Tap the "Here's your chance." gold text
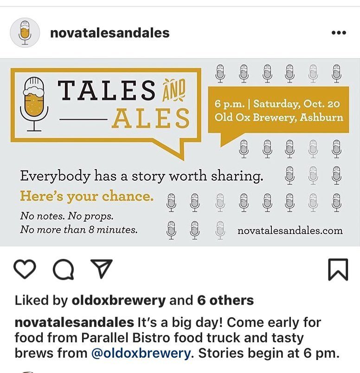Screen dimensions: 360x373 (87, 196)
